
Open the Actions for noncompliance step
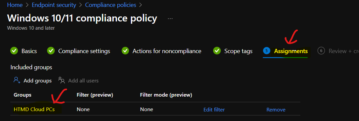click(x=167, y=51)
